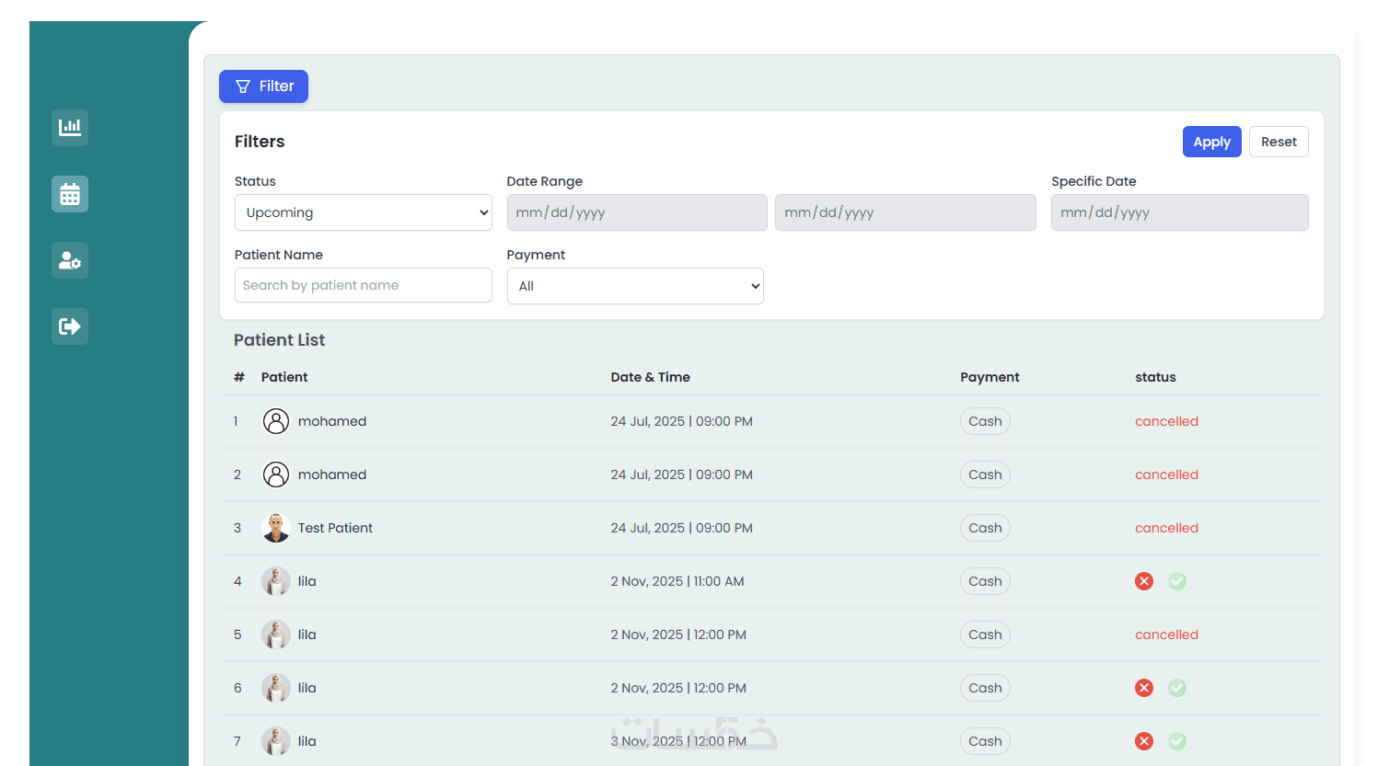Expand the Status dropdown showing Upcoming

click(363, 212)
